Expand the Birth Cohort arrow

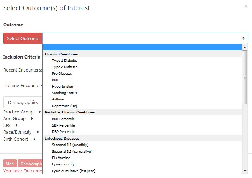(x=34, y=139)
